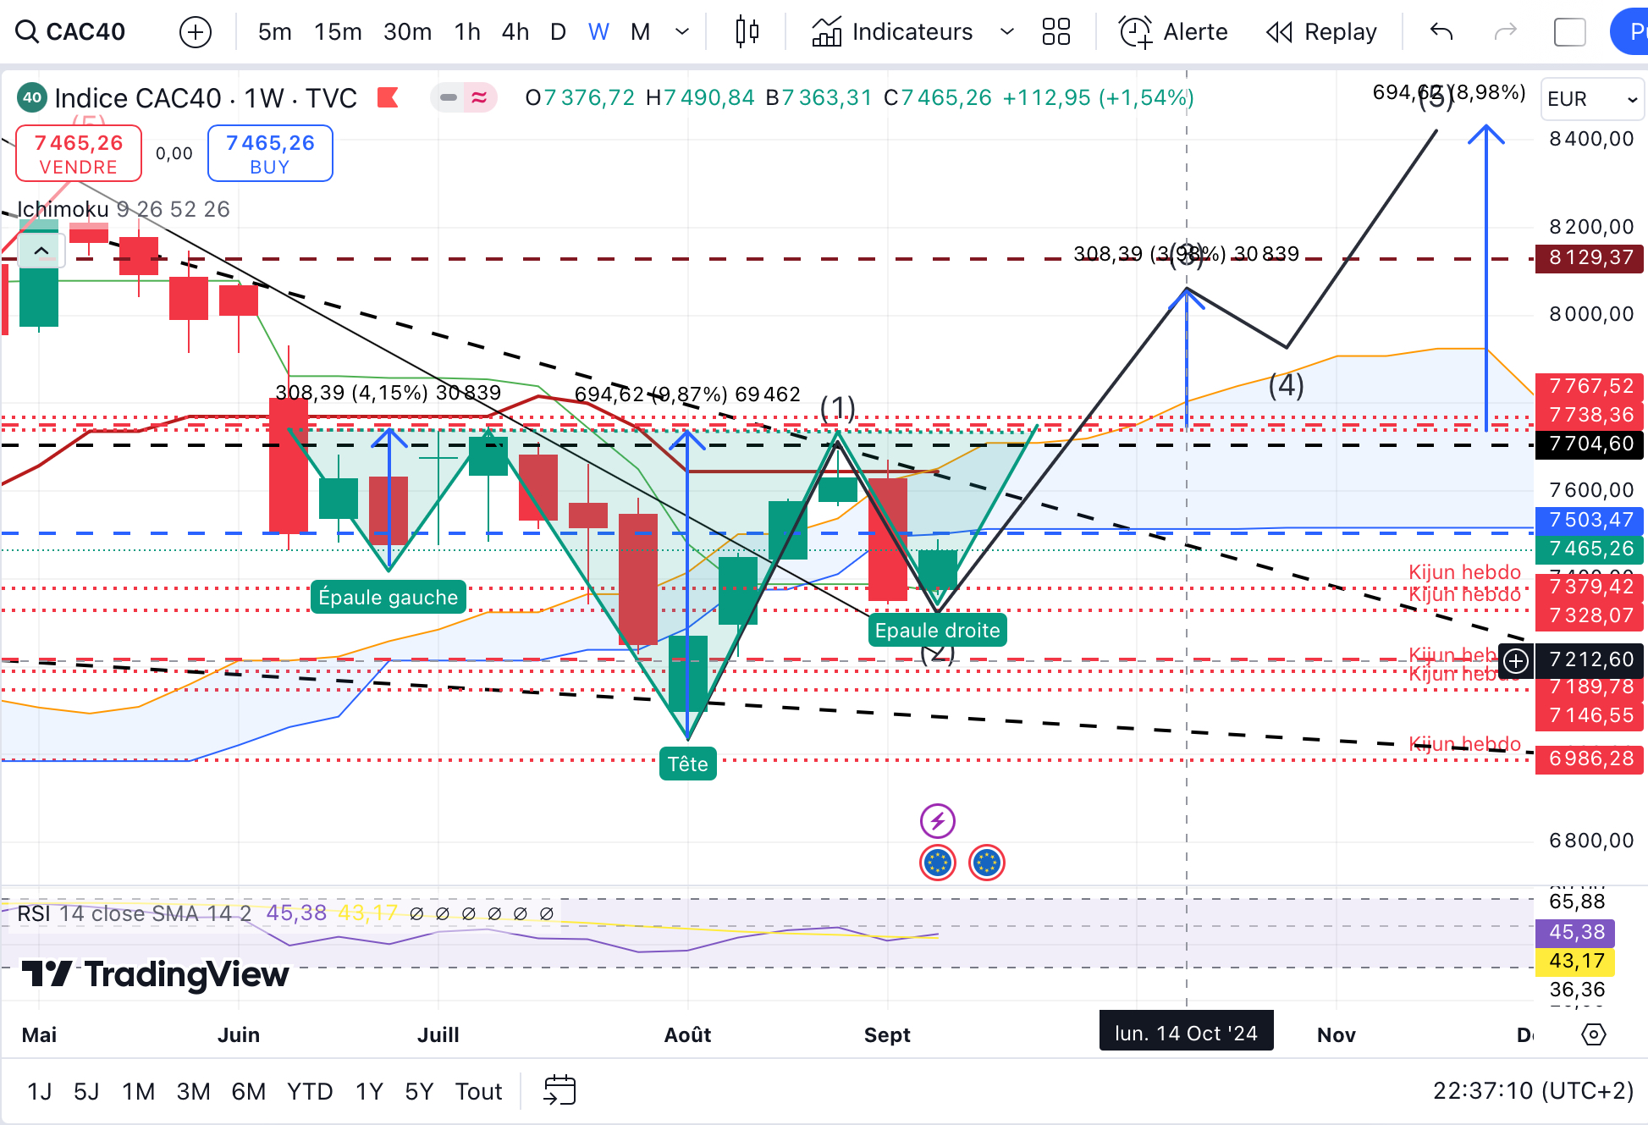Open the candlestick chart type selector
Screen dimensions: 1648x1125
pos(747,32)
